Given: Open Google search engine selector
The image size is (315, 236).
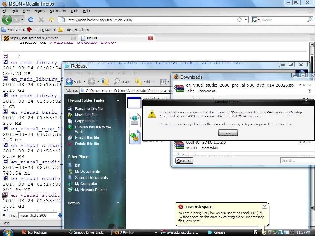Looking at the screenshot, I should (x=256, y=20).
